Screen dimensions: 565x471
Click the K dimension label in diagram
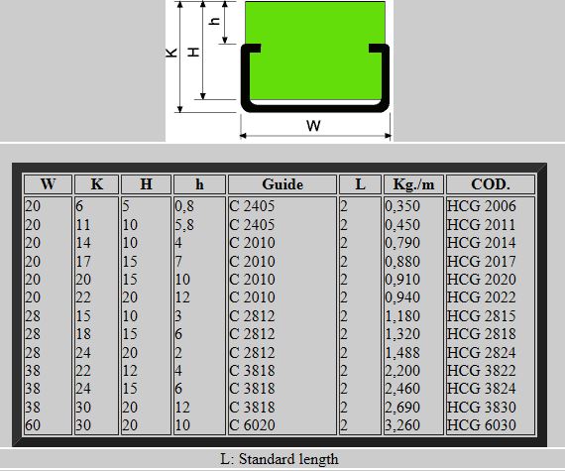point(171,53)
